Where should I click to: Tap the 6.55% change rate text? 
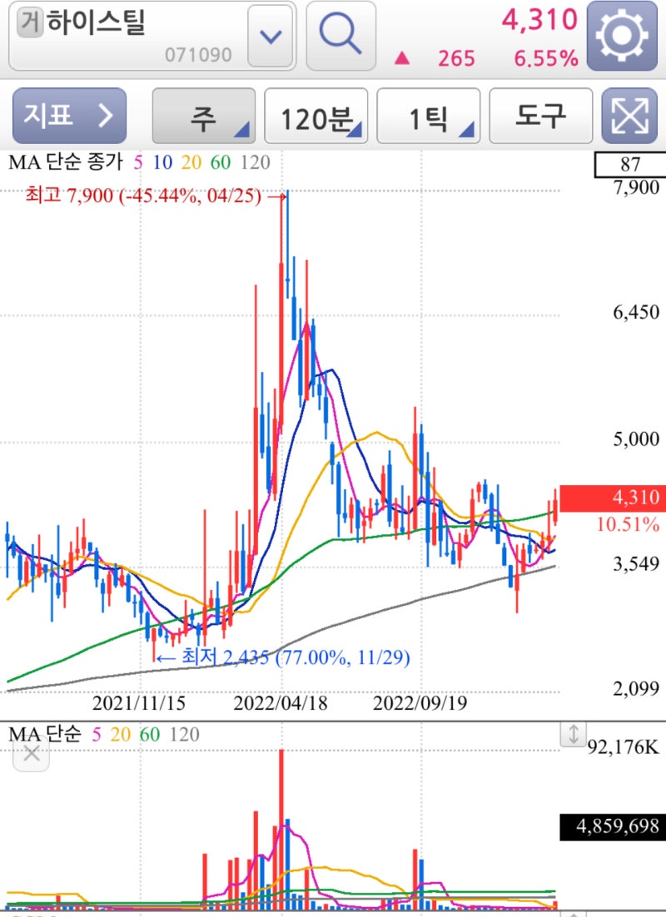pos(547,58)
